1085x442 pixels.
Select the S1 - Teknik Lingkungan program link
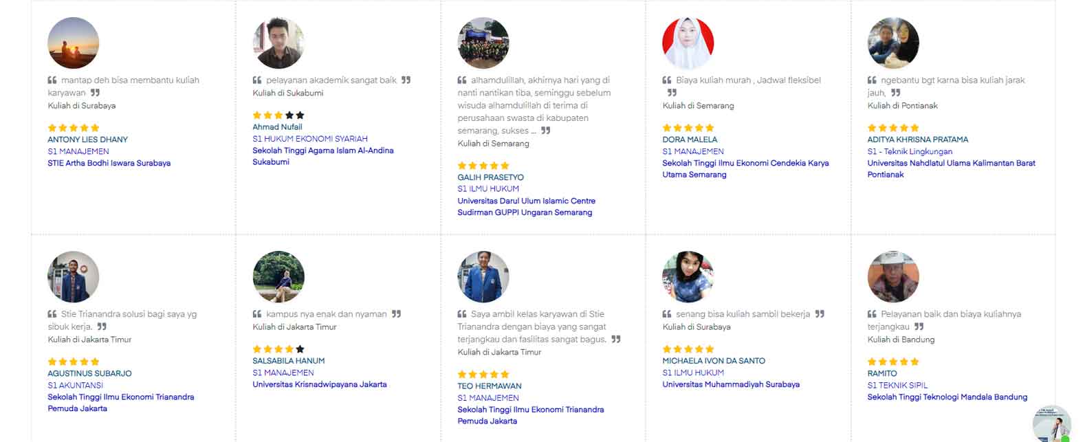tap(910, 151)
